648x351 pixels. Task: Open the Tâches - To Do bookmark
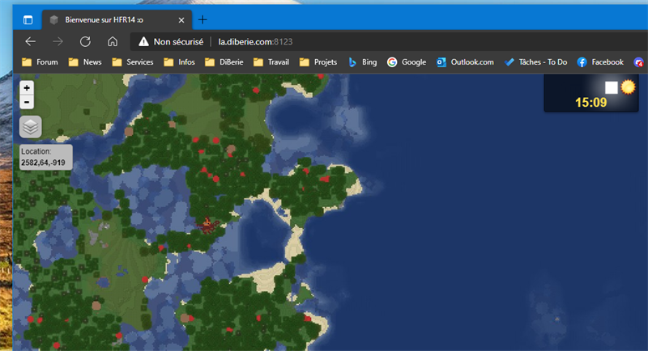pos(535,62)
